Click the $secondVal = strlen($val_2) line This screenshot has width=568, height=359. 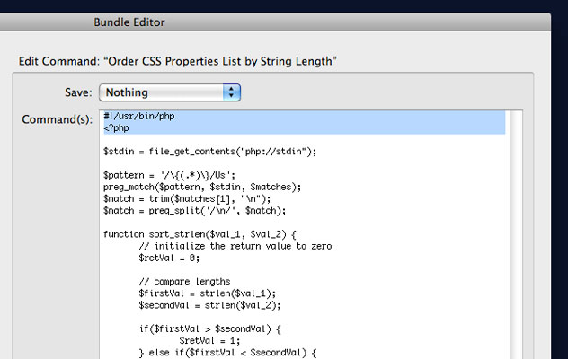[210, 304]
